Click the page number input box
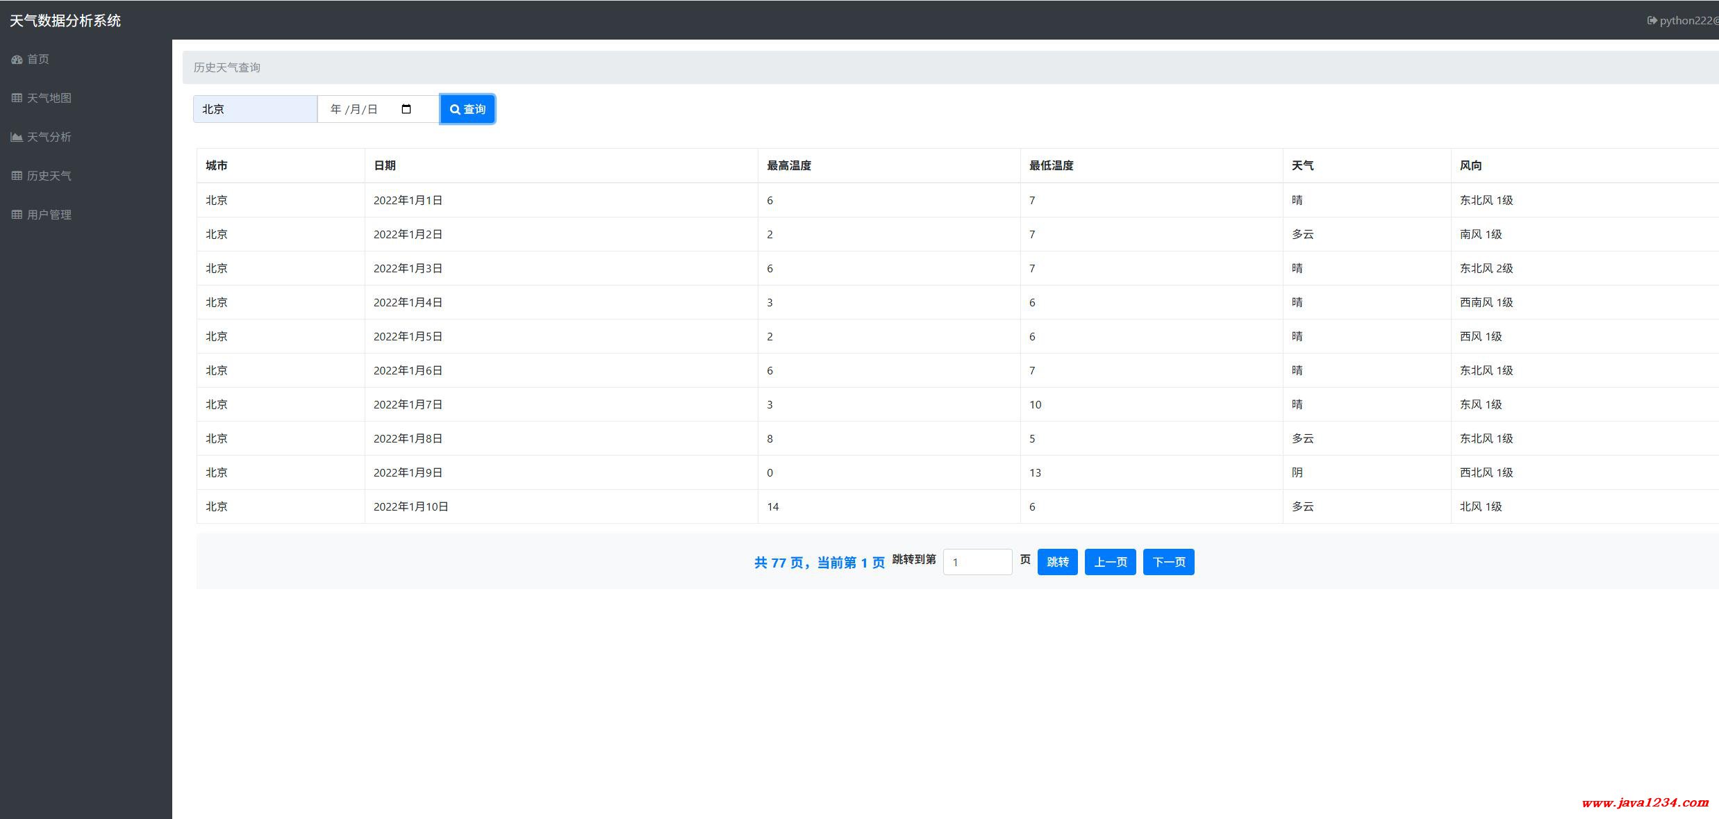1719x819 pixels. click(977, 562)
